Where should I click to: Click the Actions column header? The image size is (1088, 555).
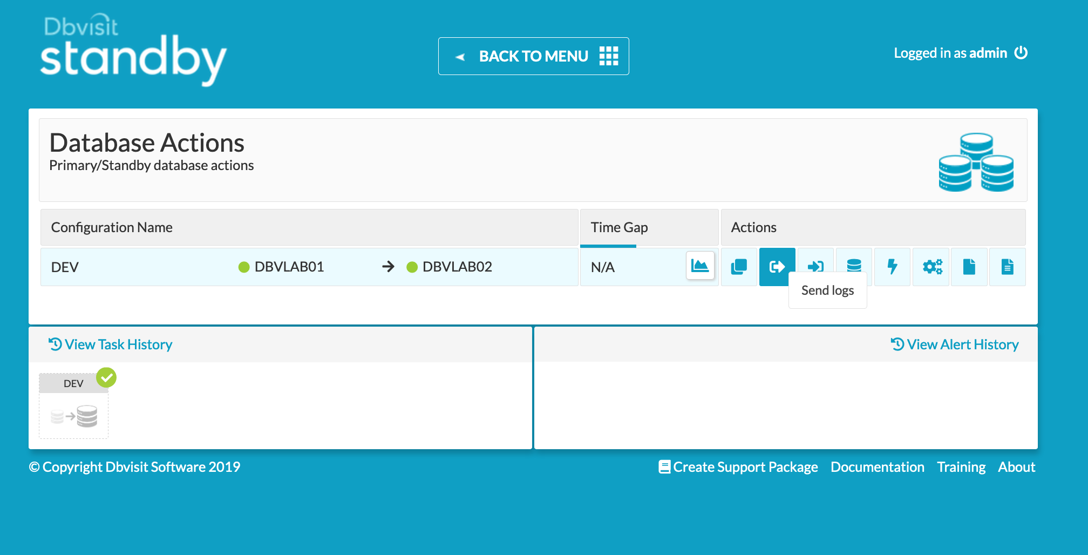pos(873,227)
